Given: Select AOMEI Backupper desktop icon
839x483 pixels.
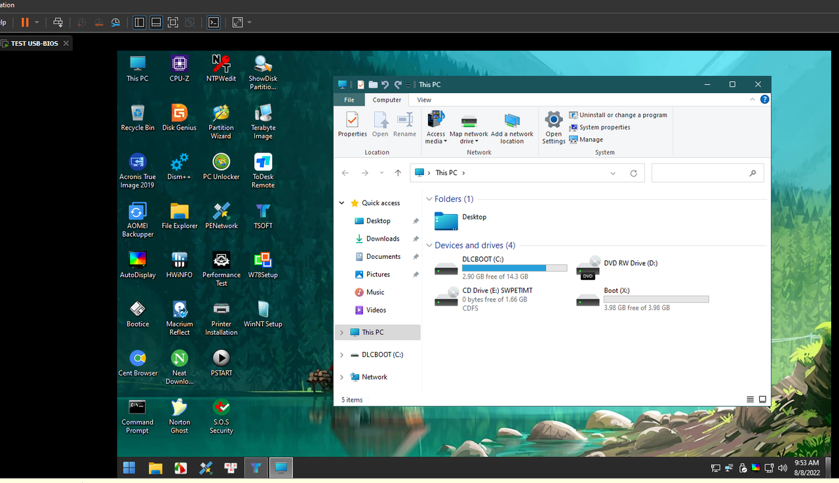Looking at the screenshot, I should [x=138, y=220].
